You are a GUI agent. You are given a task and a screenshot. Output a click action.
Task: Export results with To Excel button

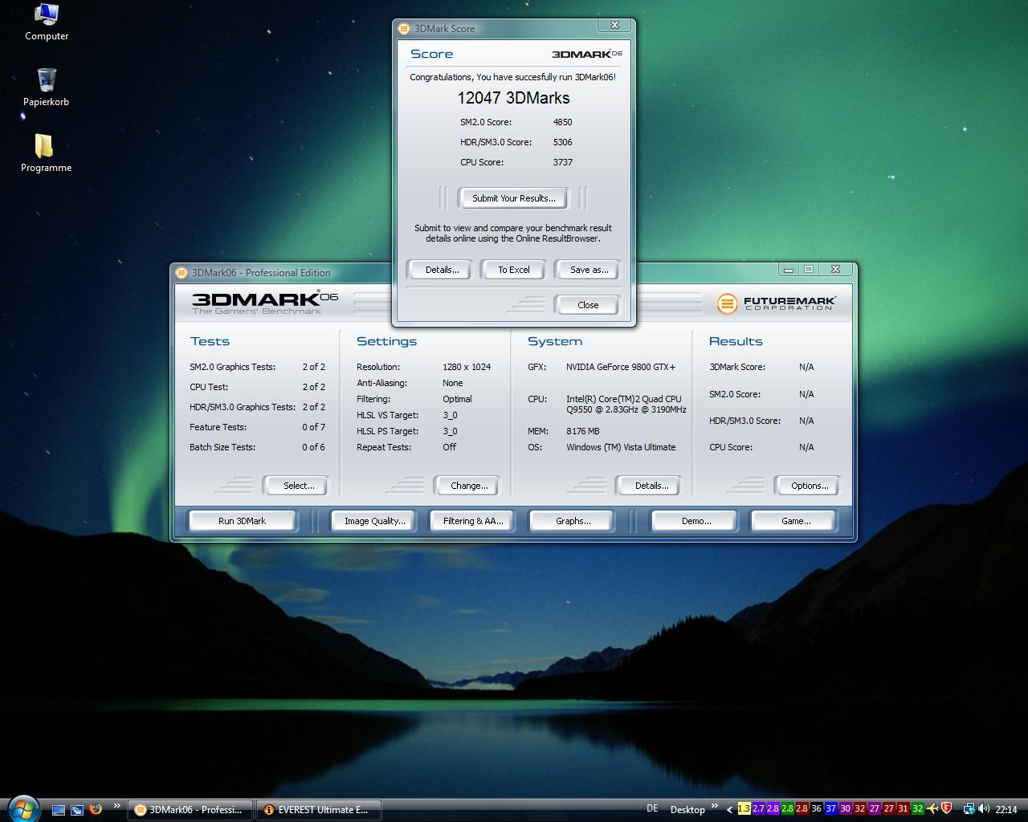tap(514, 270)
